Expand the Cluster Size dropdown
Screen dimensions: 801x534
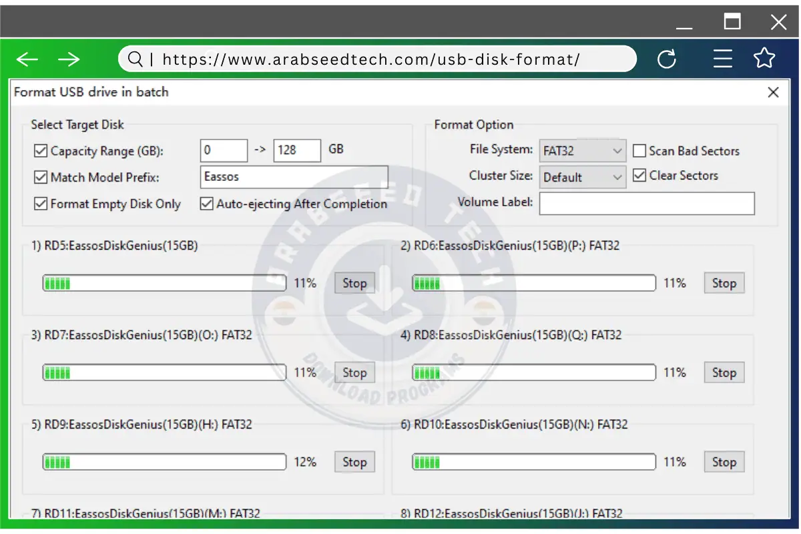click(x=582, y=178)
